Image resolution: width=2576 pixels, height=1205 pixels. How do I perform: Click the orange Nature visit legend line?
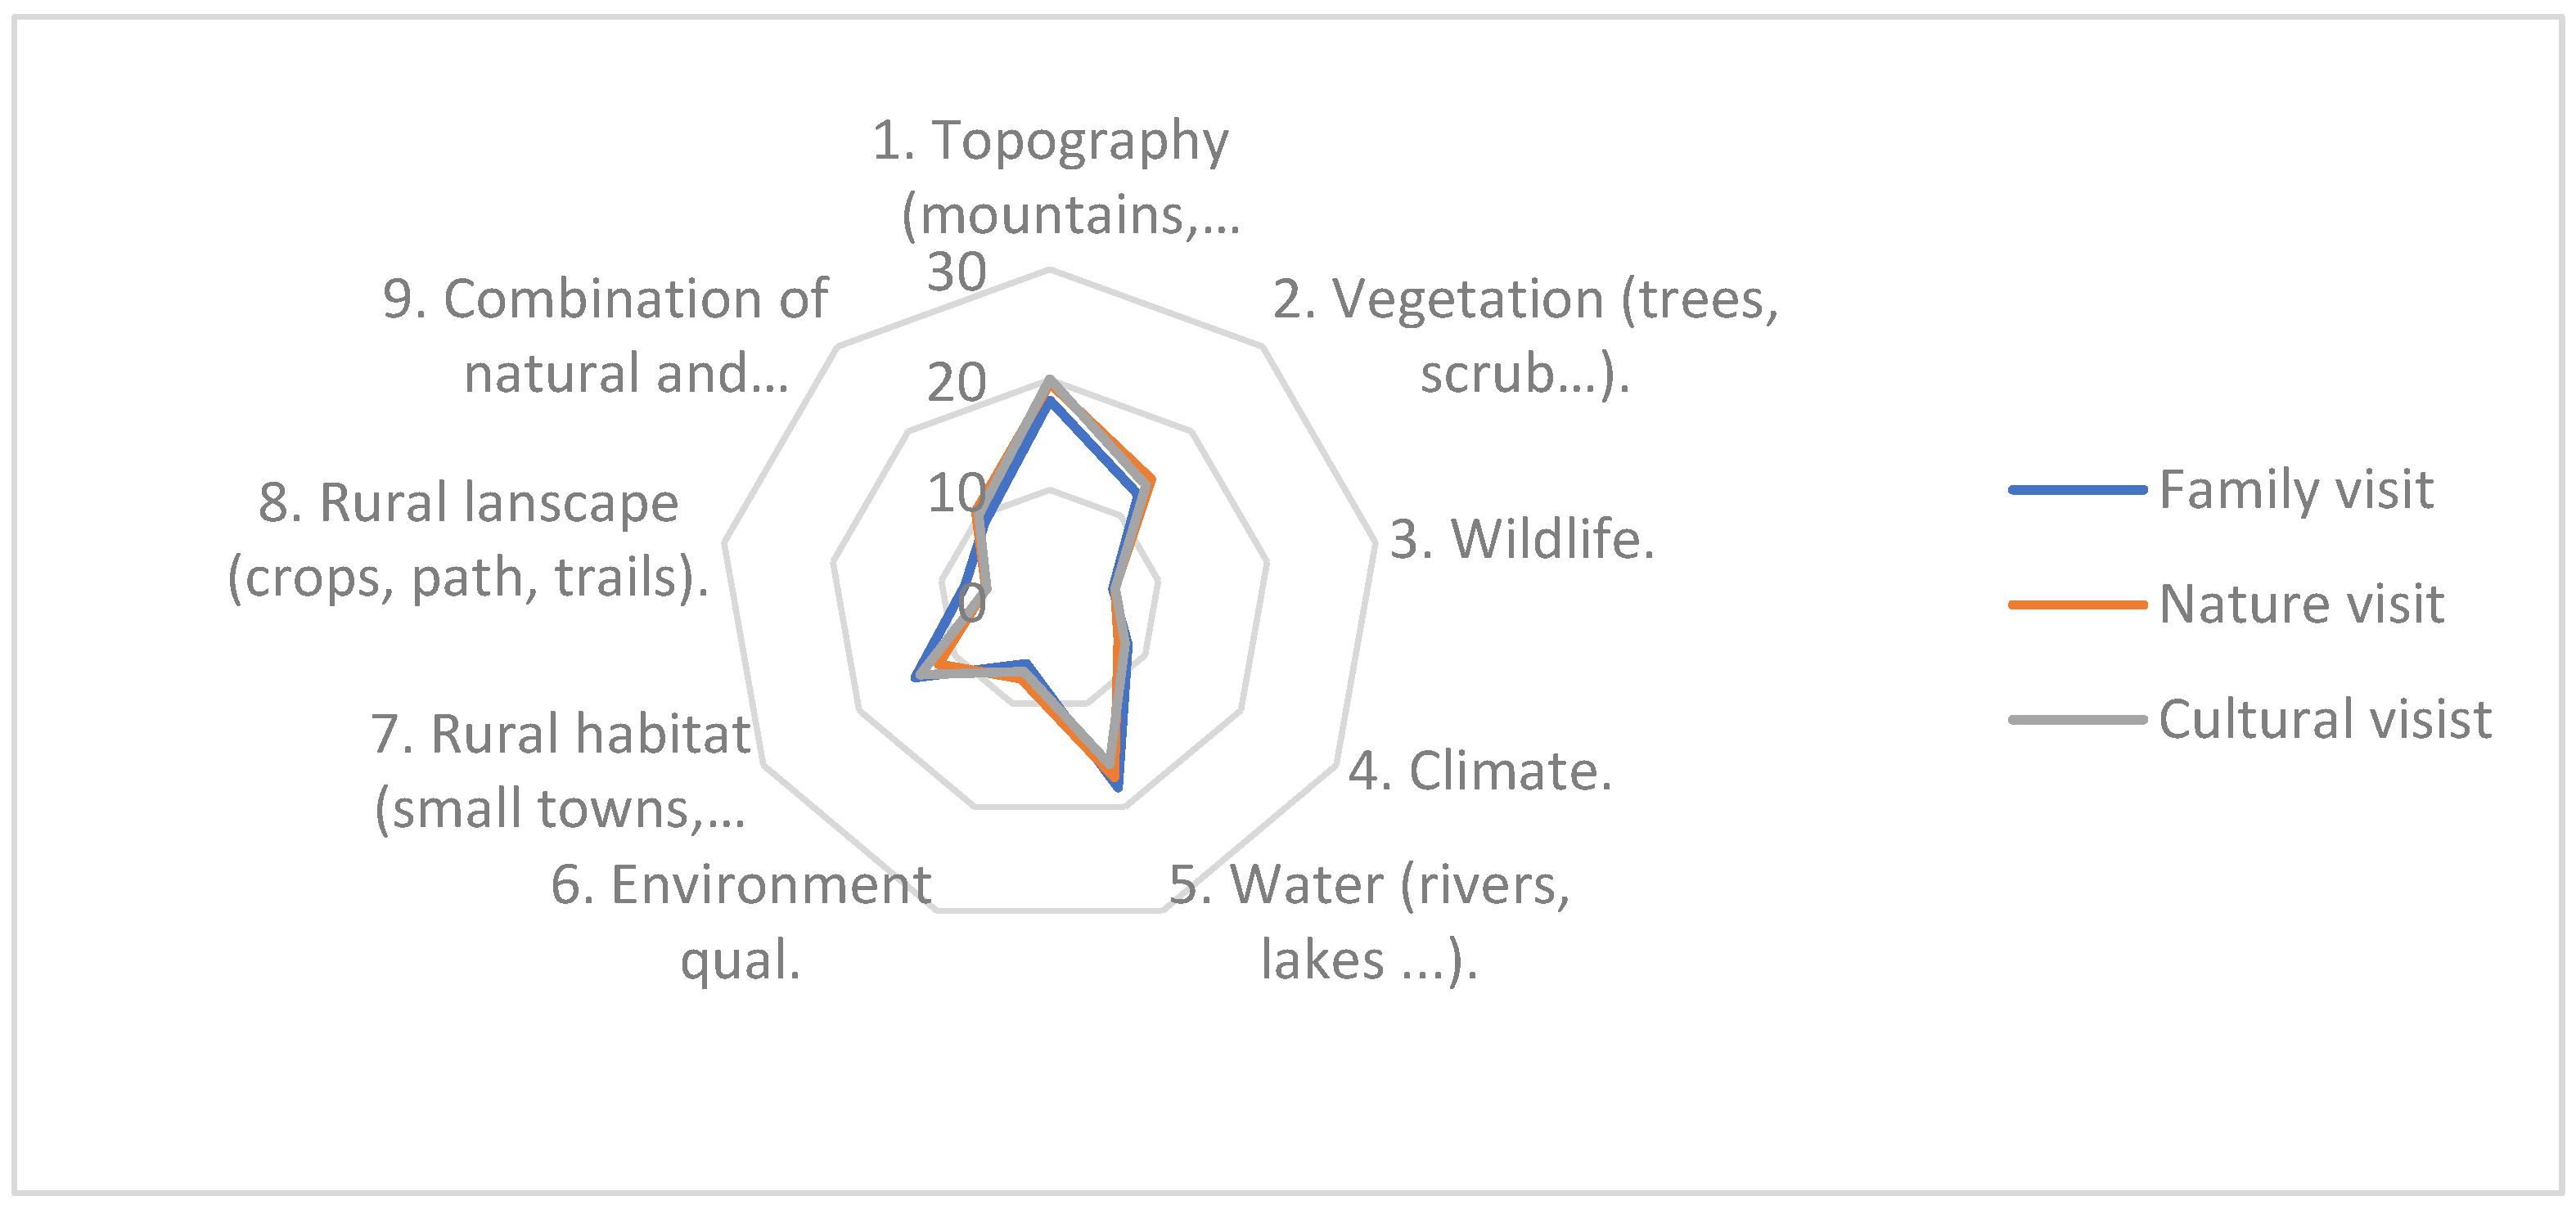[2078, 604]
